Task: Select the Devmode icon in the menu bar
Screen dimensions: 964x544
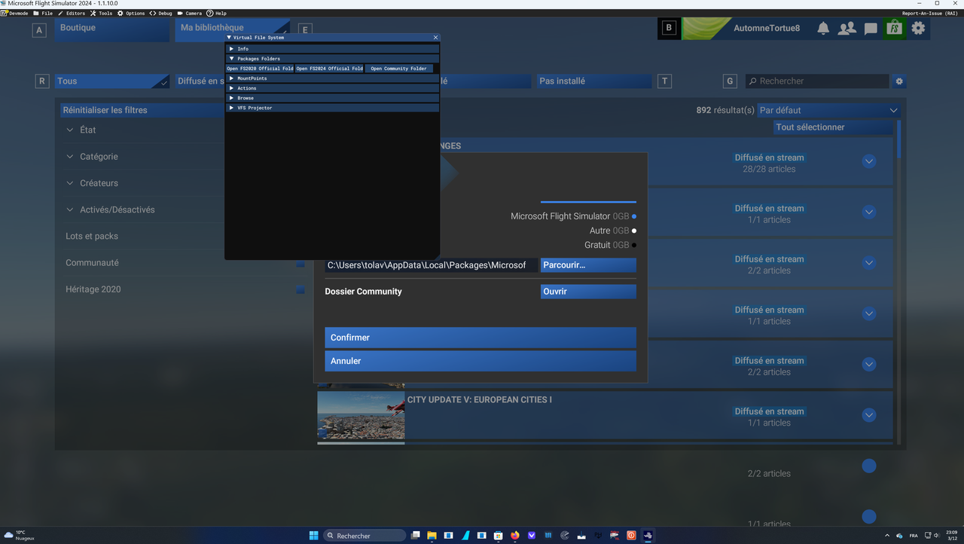Action: click(x=5, y=13)
